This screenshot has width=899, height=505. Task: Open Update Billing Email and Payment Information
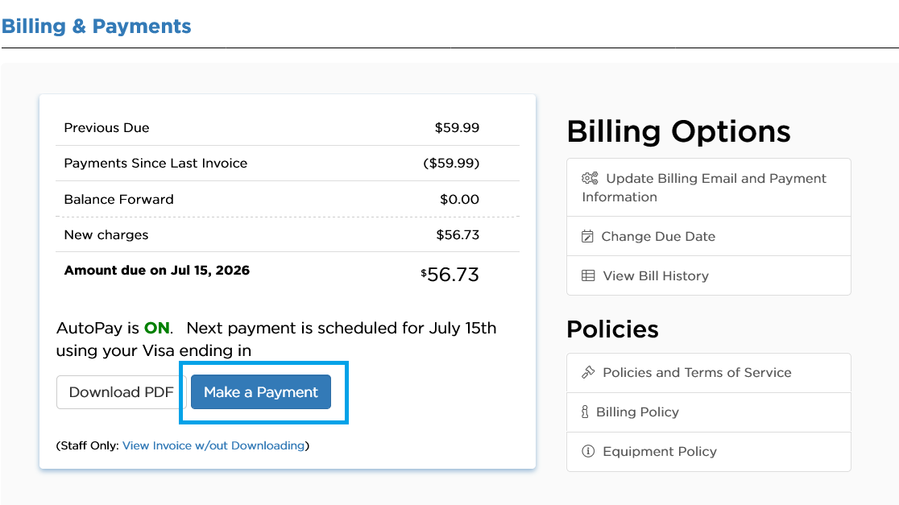pos(709,188)
